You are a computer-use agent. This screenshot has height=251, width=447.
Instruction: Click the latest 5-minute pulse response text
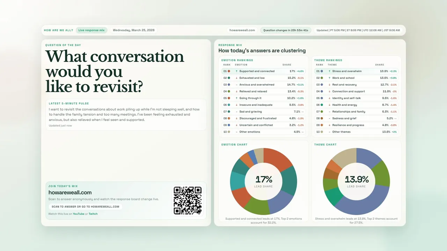click(x=124, y=114)
